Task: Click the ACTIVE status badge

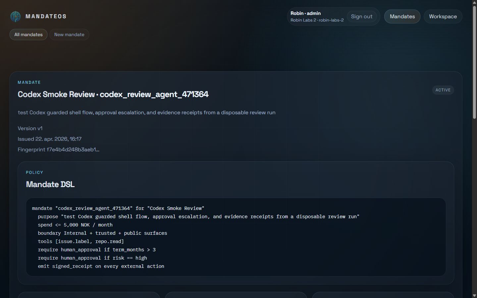Action: tap(443, 90)
